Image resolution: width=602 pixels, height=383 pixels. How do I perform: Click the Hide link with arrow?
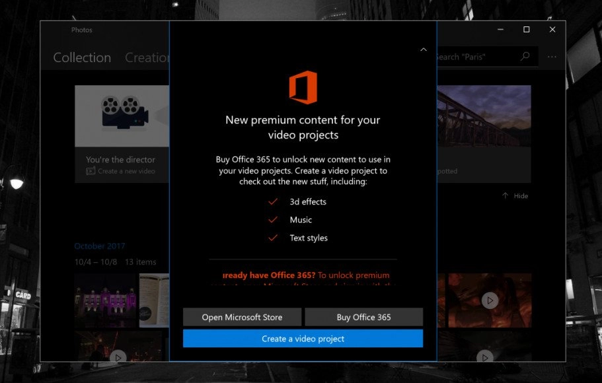coord(515,195)
